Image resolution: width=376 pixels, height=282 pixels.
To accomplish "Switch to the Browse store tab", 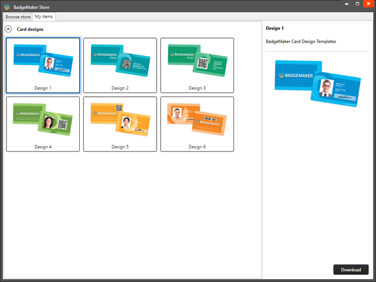I will pos(18,17).
